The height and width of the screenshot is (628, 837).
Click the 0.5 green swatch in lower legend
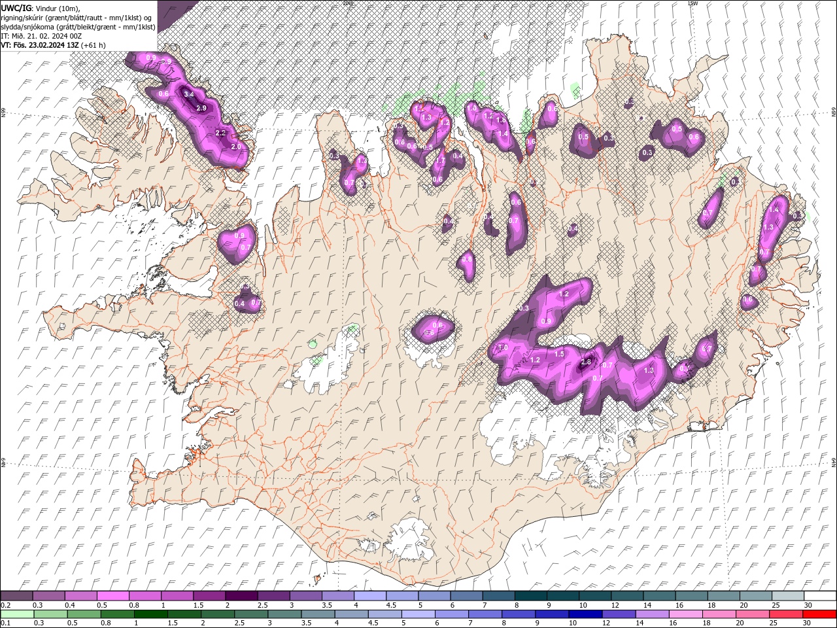pos(84,614)
